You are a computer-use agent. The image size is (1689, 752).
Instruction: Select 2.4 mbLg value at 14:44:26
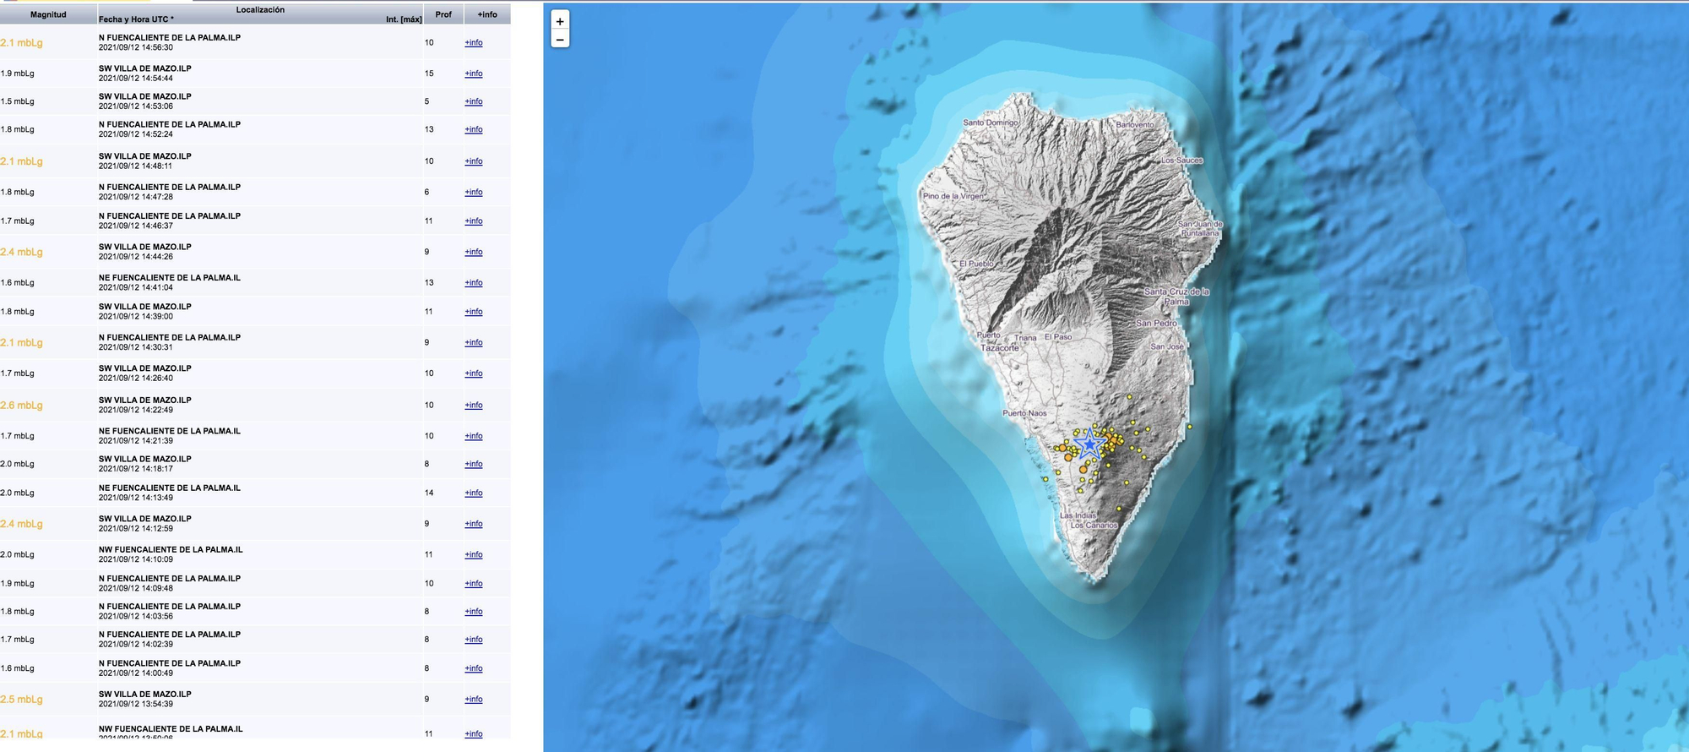tap(21, 252)
